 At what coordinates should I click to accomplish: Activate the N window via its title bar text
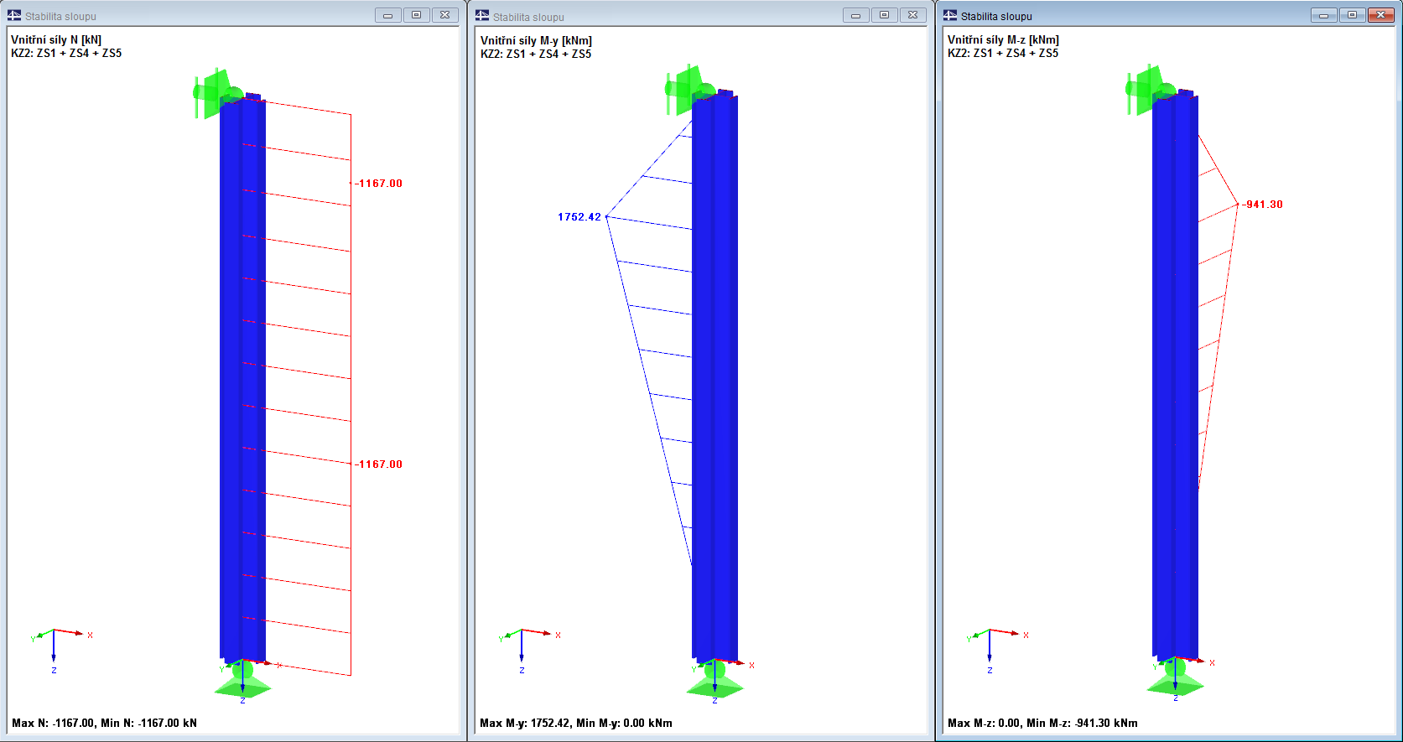click(60, 16)
